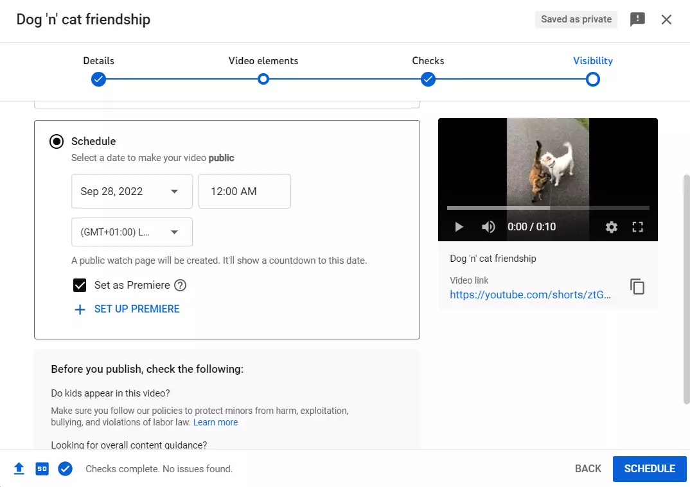Uncheck Set as Premiere
690x487 pixels.
80,285
